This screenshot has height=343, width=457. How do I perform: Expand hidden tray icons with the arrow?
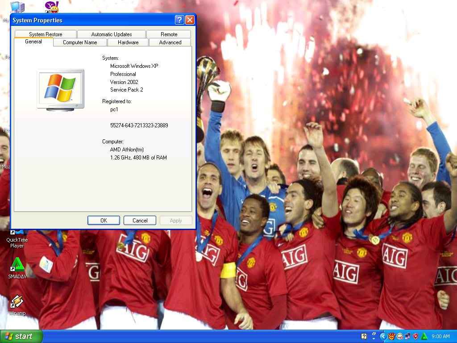(x=383, y=336)
